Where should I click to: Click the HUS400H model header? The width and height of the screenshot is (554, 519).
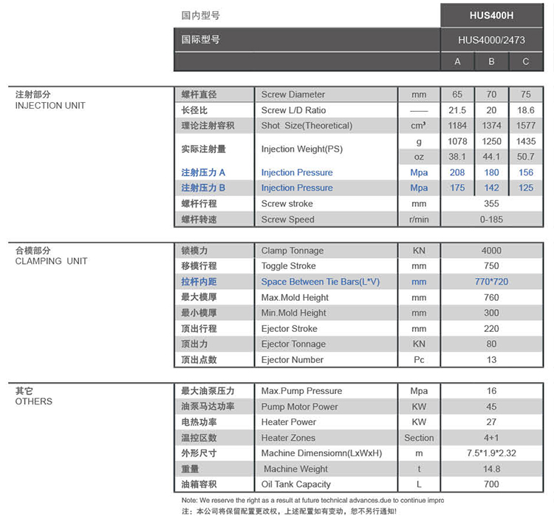[491, 16]
